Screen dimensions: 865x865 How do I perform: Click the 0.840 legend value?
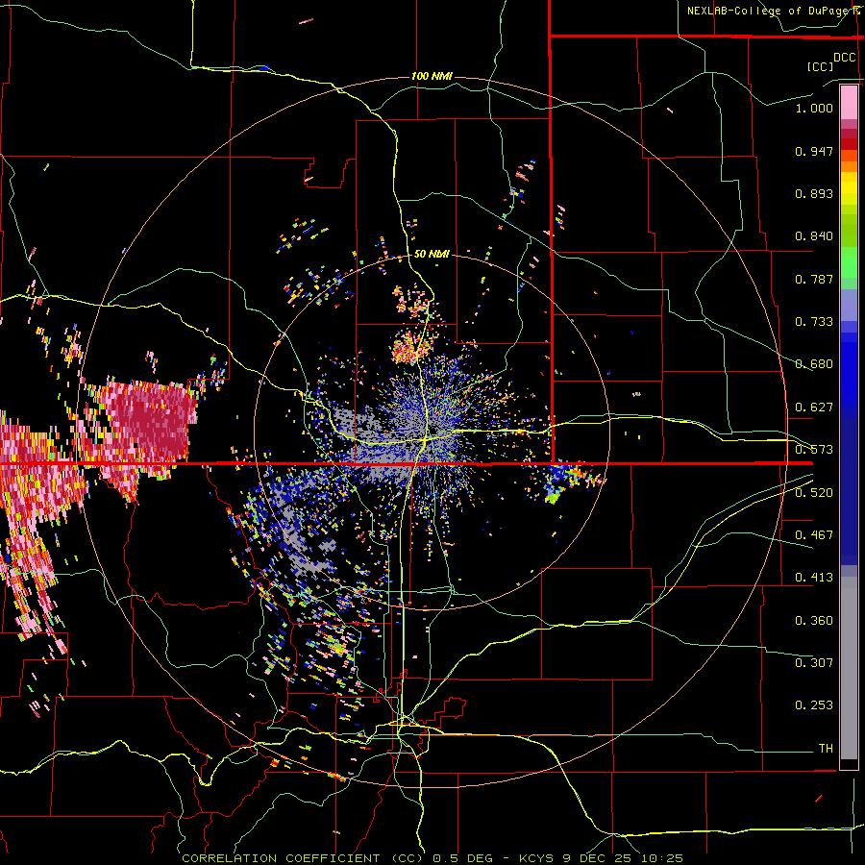(x=814, y=236)
